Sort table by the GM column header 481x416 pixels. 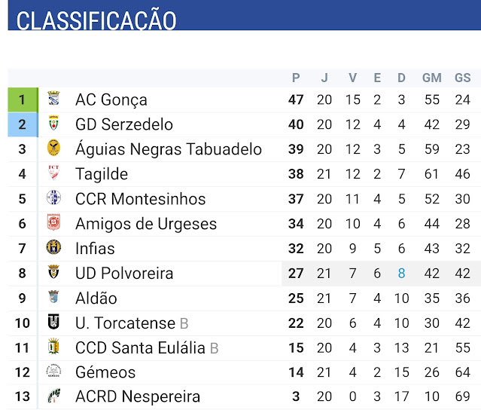[431, 78]
